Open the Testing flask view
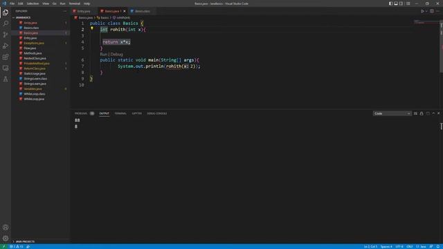443x249 pixels. click(6, 80)
